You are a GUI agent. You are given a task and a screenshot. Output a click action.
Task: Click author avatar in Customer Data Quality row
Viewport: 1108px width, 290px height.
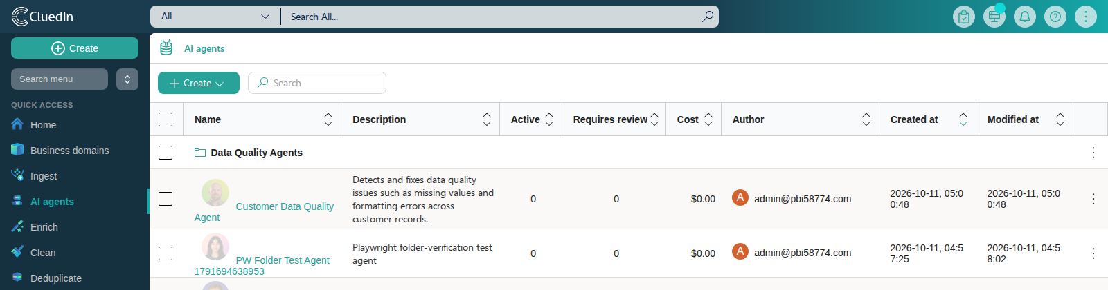(740, 197)
